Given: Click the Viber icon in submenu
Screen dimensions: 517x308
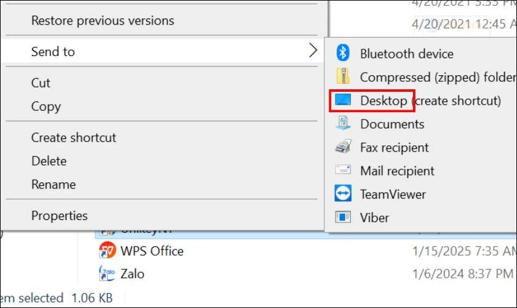Looking at the screenshot, I should point(343,217).
